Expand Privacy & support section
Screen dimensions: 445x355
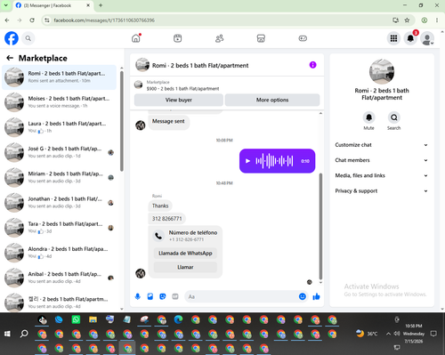381,191
